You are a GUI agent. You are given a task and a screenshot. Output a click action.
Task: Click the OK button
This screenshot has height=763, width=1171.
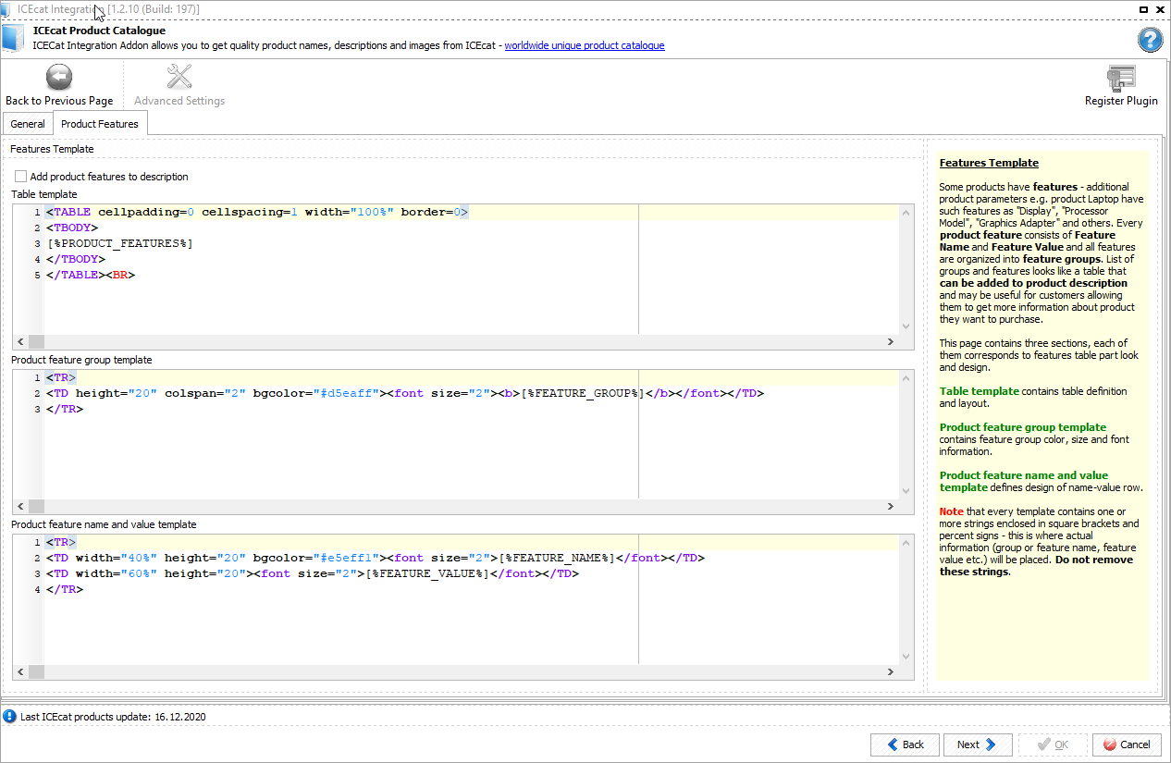click(x=1053, y=745)
